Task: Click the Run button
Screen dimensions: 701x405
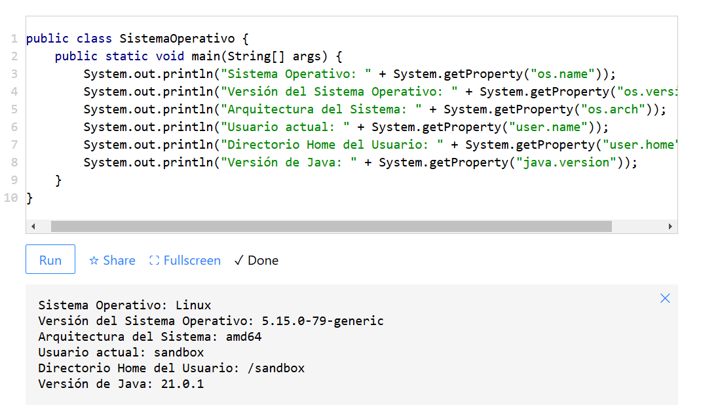Action: point(50,260)
